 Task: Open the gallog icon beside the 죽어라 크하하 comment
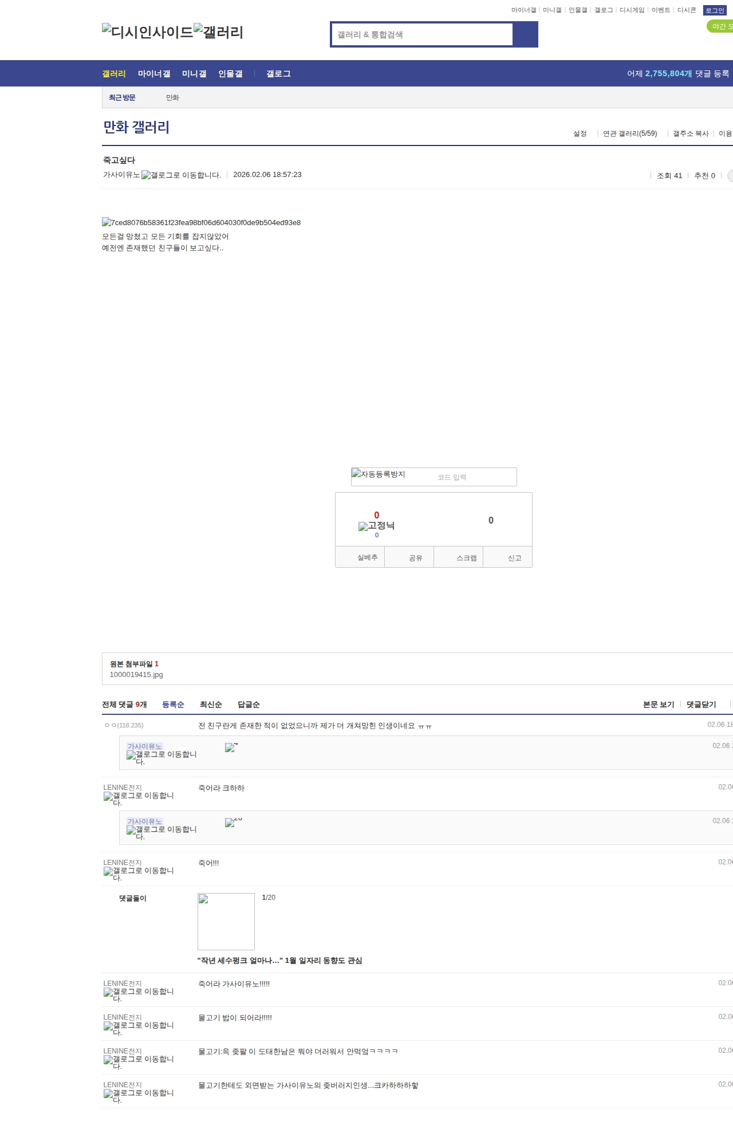[139, 799]
